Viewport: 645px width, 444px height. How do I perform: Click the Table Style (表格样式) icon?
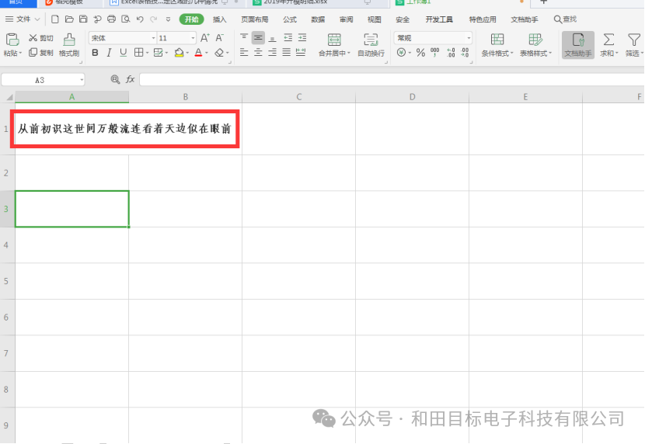(x=535, y=40)
